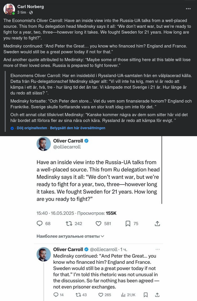Click the views chart icon showing 21,1K

pos(123,295)
